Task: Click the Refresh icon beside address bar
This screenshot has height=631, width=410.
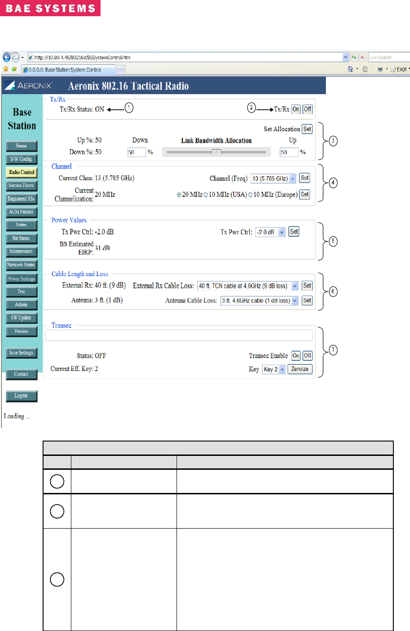Action: [354, 57]
